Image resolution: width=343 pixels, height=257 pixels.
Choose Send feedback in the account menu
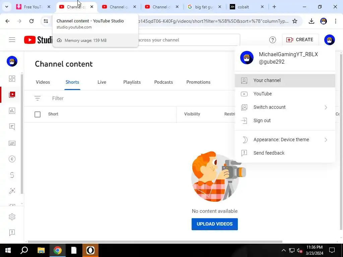[285, 153]
